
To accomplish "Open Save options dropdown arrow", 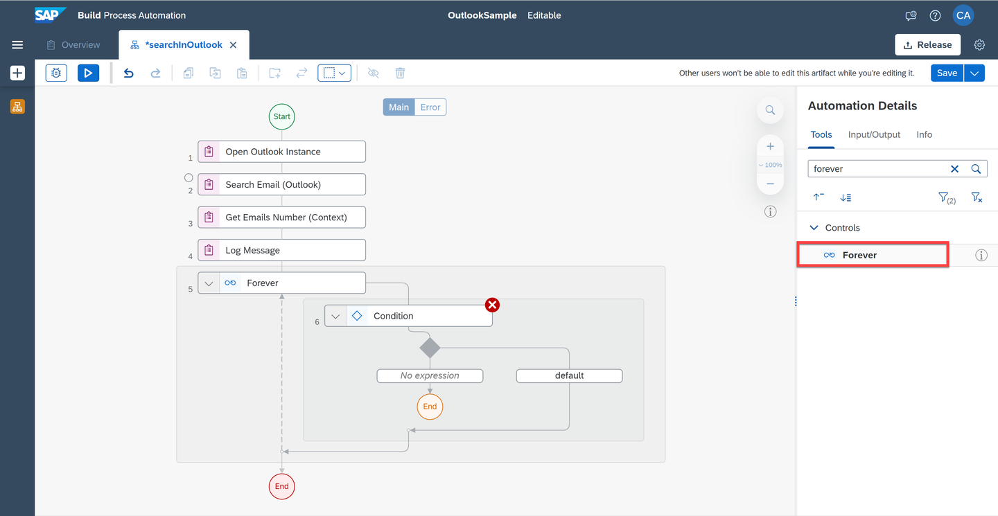I will click(x=975, y=73).
